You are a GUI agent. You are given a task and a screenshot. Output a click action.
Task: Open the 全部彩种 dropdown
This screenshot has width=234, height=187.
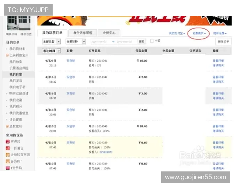tap(76, 41)
